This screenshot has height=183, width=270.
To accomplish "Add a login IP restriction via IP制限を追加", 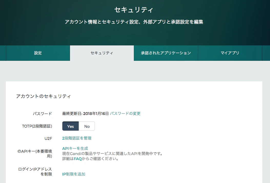I will (x=73, y=174).
